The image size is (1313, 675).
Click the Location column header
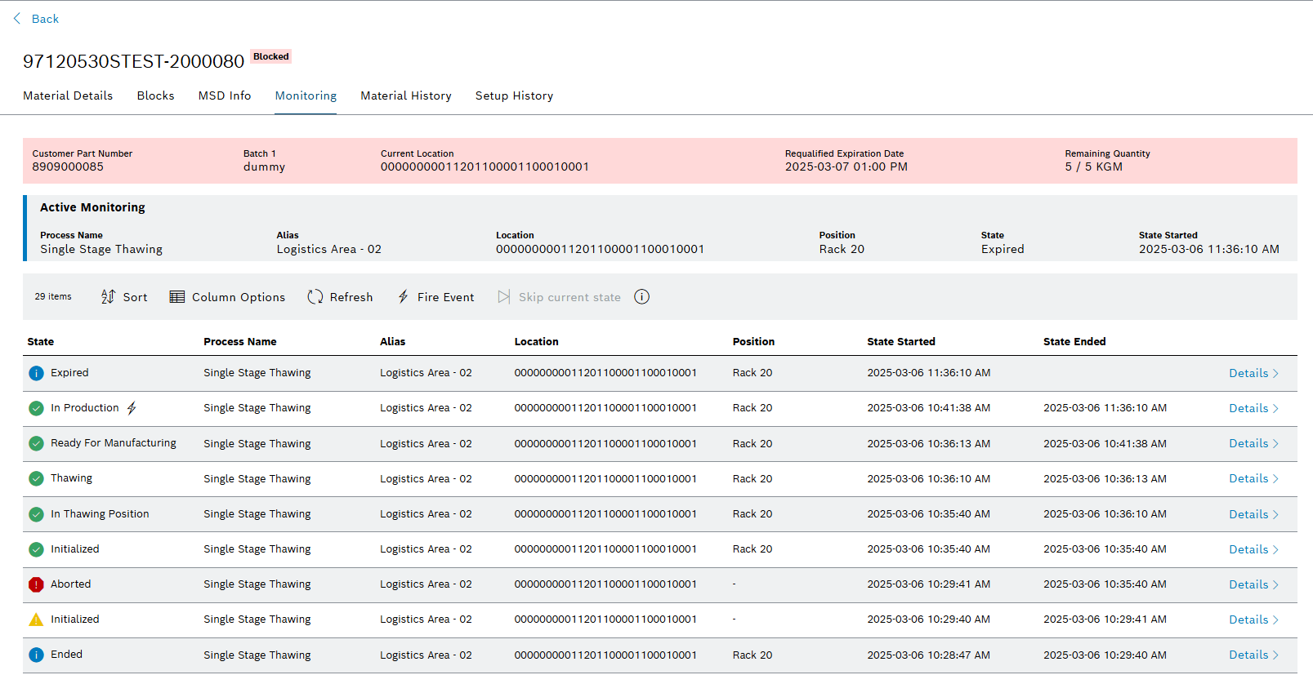coord(537,342)
